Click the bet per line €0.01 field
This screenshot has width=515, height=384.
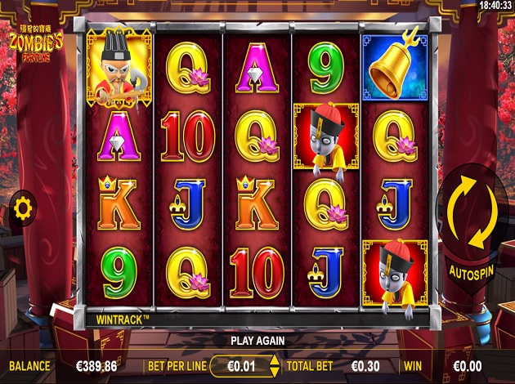pos(241,366)
